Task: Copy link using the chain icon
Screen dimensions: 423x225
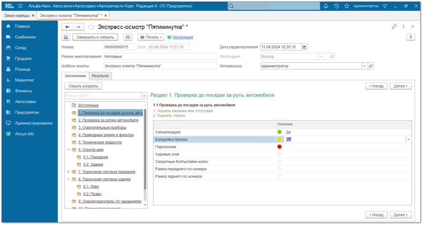Action: (x=394, y=27)
